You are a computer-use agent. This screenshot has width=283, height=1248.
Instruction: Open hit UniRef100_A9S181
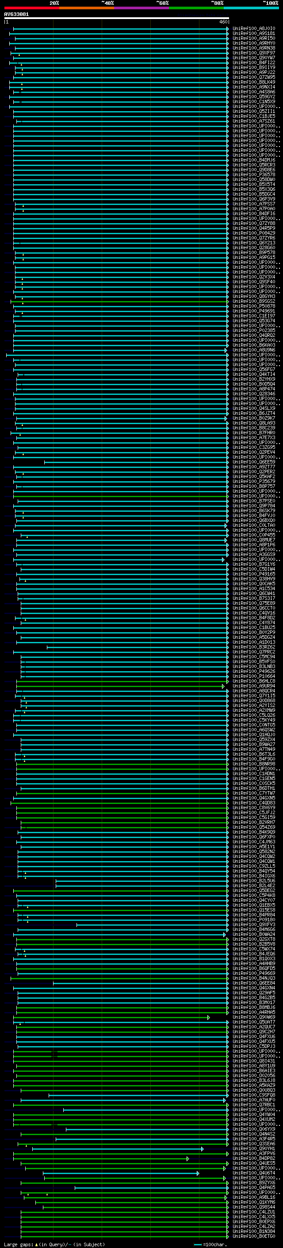point(254,34)
